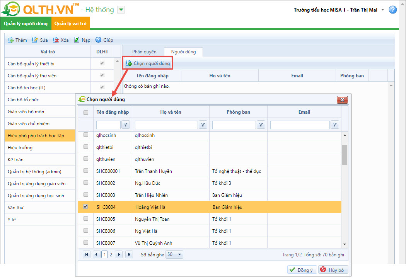The width and height of the screenshot is (406, 278).
Task: Click the Xóa delete toolbar icon
Action: 56,40
